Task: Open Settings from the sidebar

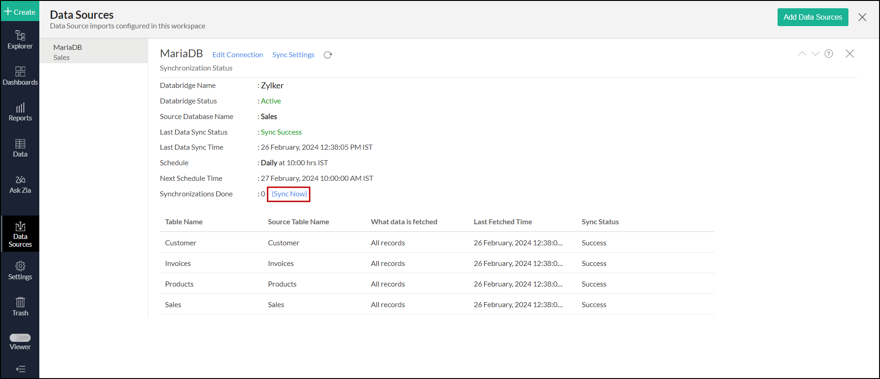Action: [20, 271]
